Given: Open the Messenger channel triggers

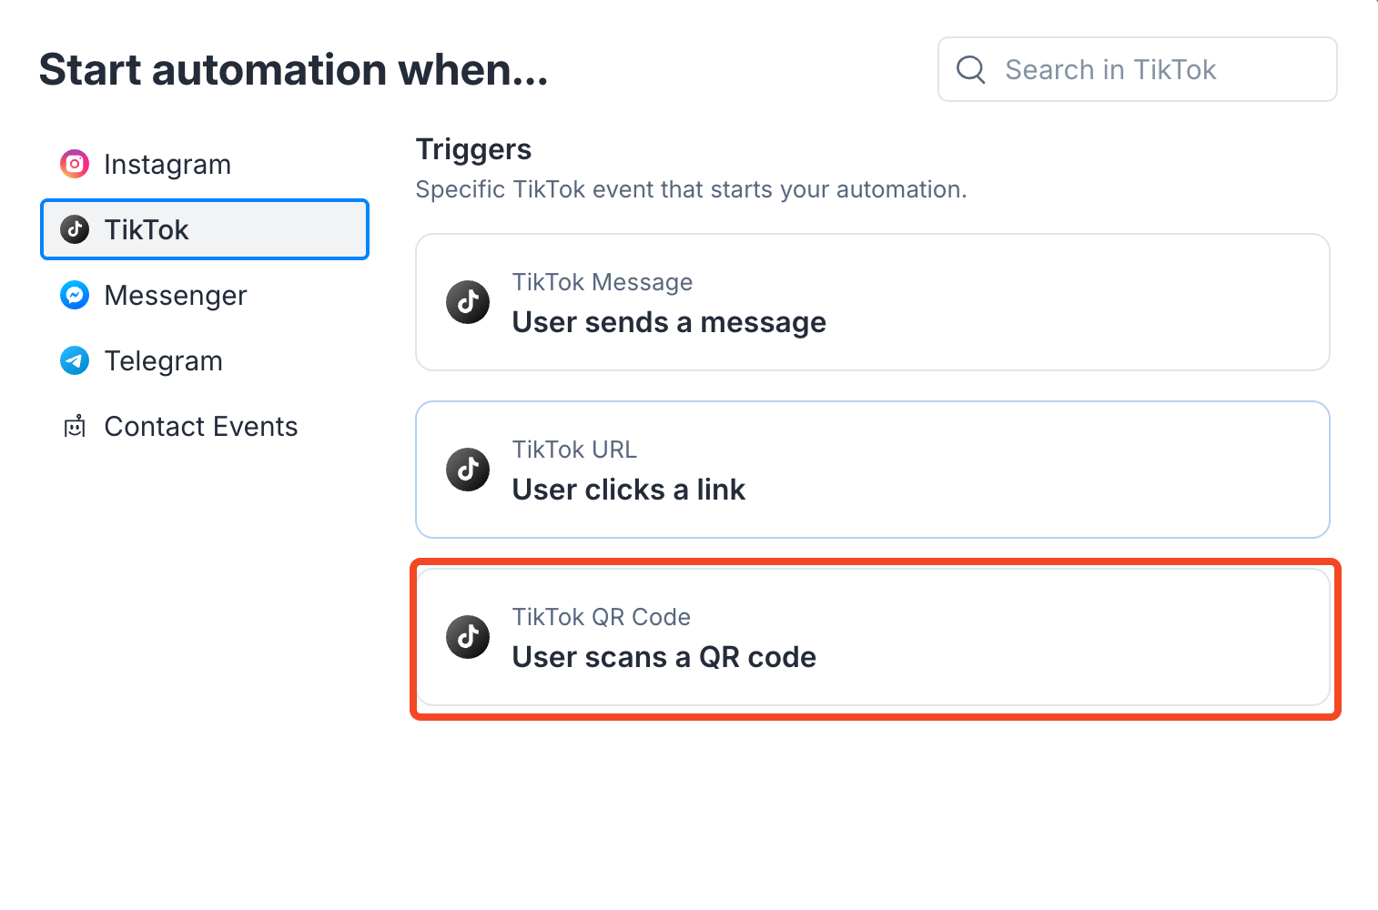Looking at the screenshot, I should point(176,296).
